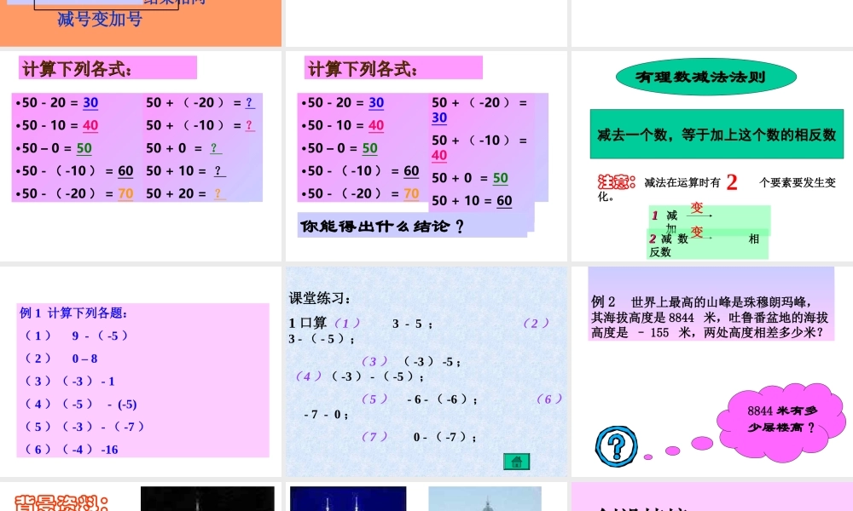Click the green oval 有理数减法法则
The image size is (853, 511).
[706, 78]
